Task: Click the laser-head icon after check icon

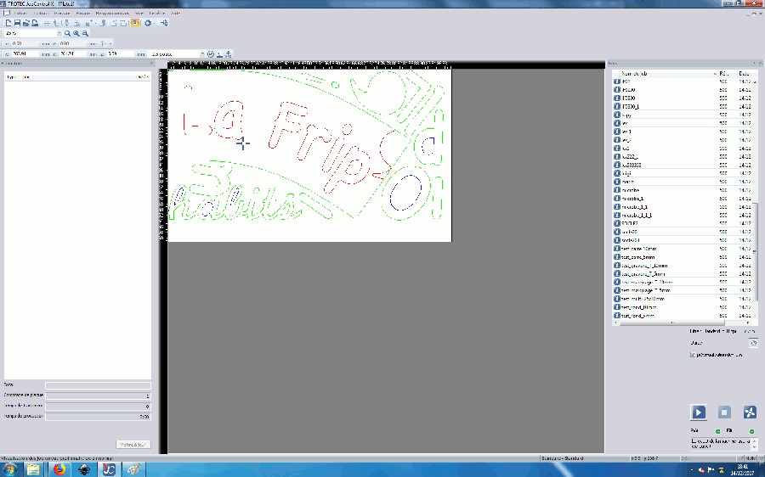Action: point(219,54)
